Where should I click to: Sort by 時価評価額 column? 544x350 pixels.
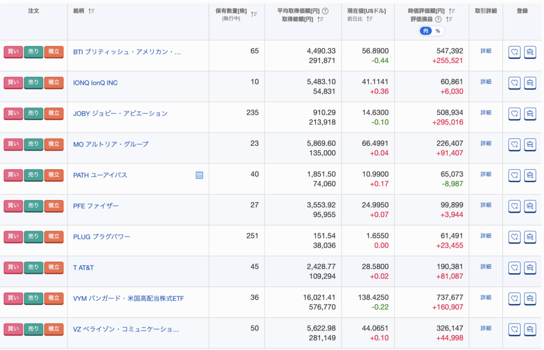tap(452, 11)
